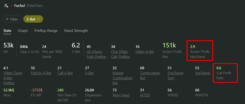Switch to the Graph tab
The width and height of the screenshot is (245, 104).
point(23,31)
